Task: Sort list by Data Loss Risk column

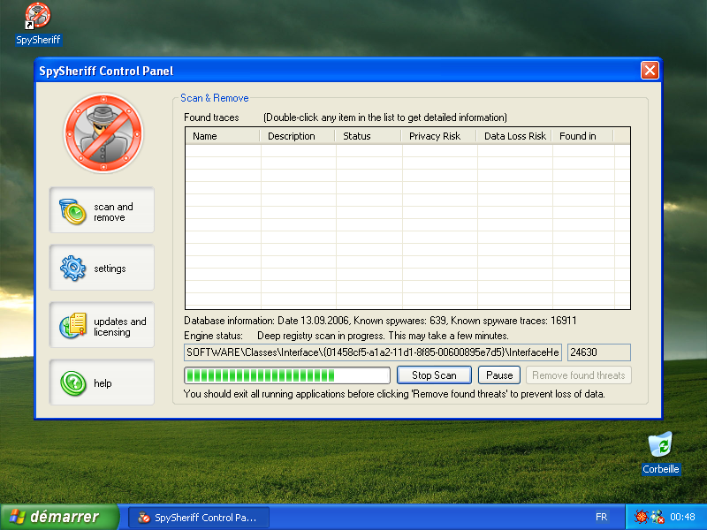Action: tap(514, 136)
